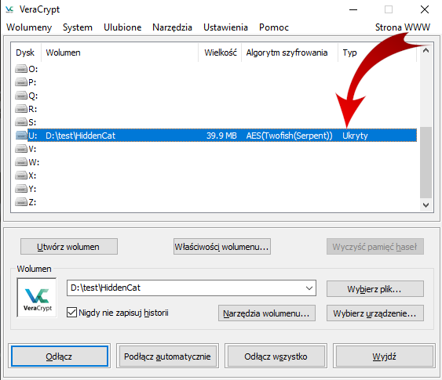Open the Pomoc menu
Screen dimensions: 442x380
[x=274, y=27]
